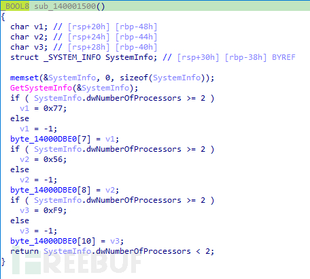Click the memset call in pseudocode
The height and width of the screenshot is (279, 310).
[x=24, y=78]
